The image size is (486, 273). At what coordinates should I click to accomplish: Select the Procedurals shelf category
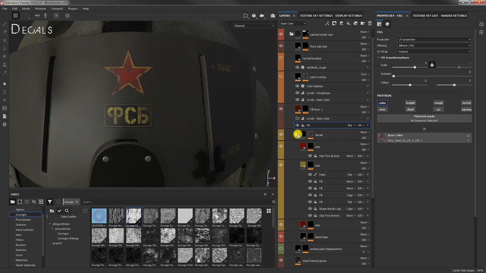pyautogui.click(x=23, y=220)
